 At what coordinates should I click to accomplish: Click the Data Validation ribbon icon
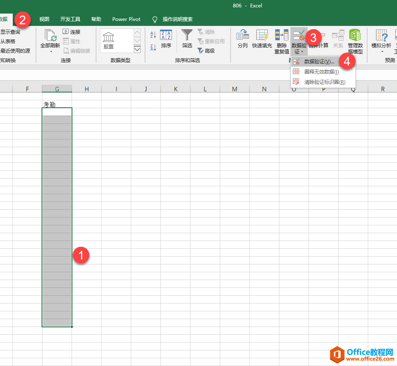point(299,35)
